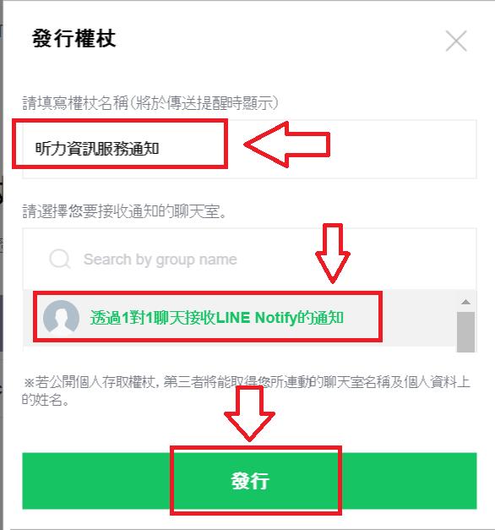The width and height of the screenshot is (495, 530).
Task: Click the red down arrow above 發行 button
Action: (249, 414)
